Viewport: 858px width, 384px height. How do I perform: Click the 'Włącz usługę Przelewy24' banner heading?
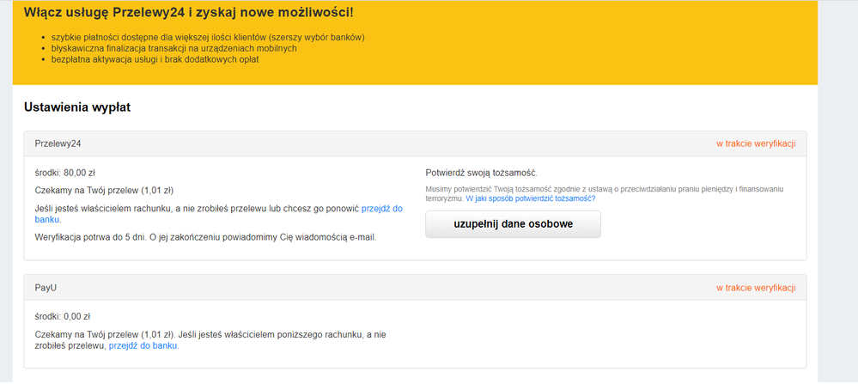188,13
